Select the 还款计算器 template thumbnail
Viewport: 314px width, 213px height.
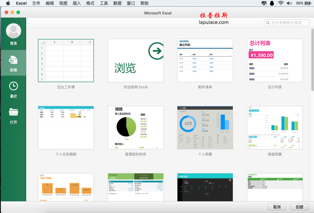click(x=66, y=187)
